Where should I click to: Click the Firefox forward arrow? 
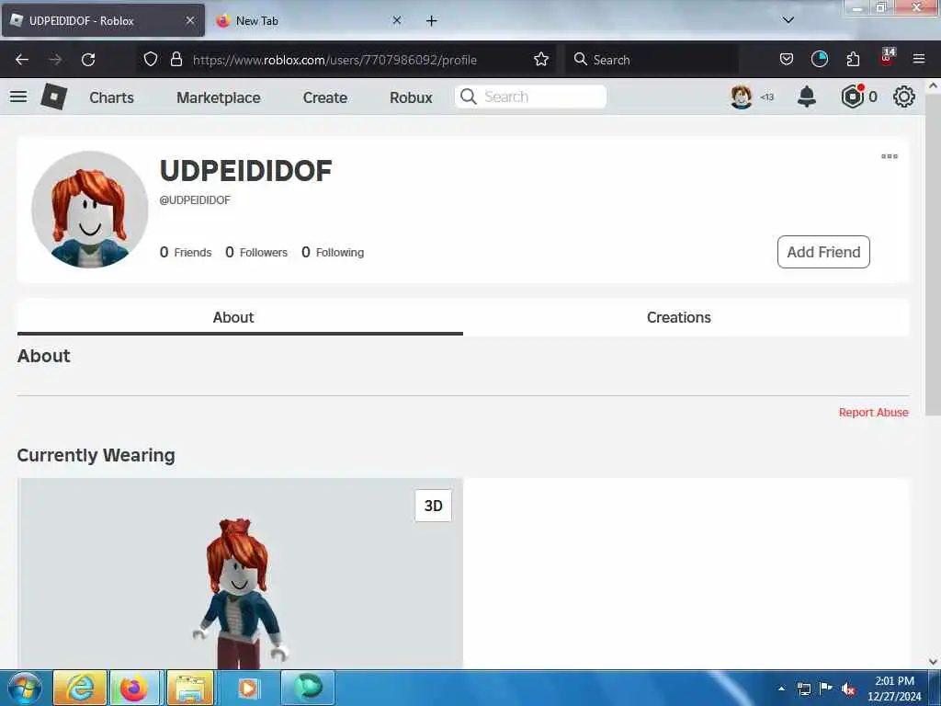coord(55,60)
